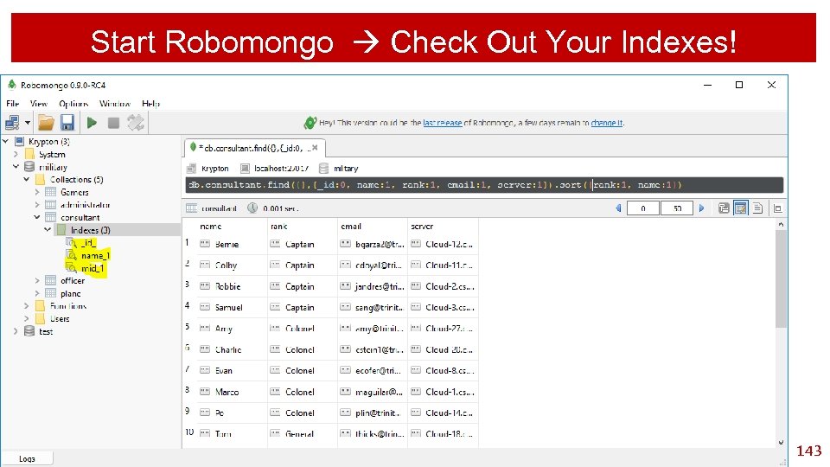Select the _id_ index
The width and height of the screenshot is (830, 467).
pos(88,242)
